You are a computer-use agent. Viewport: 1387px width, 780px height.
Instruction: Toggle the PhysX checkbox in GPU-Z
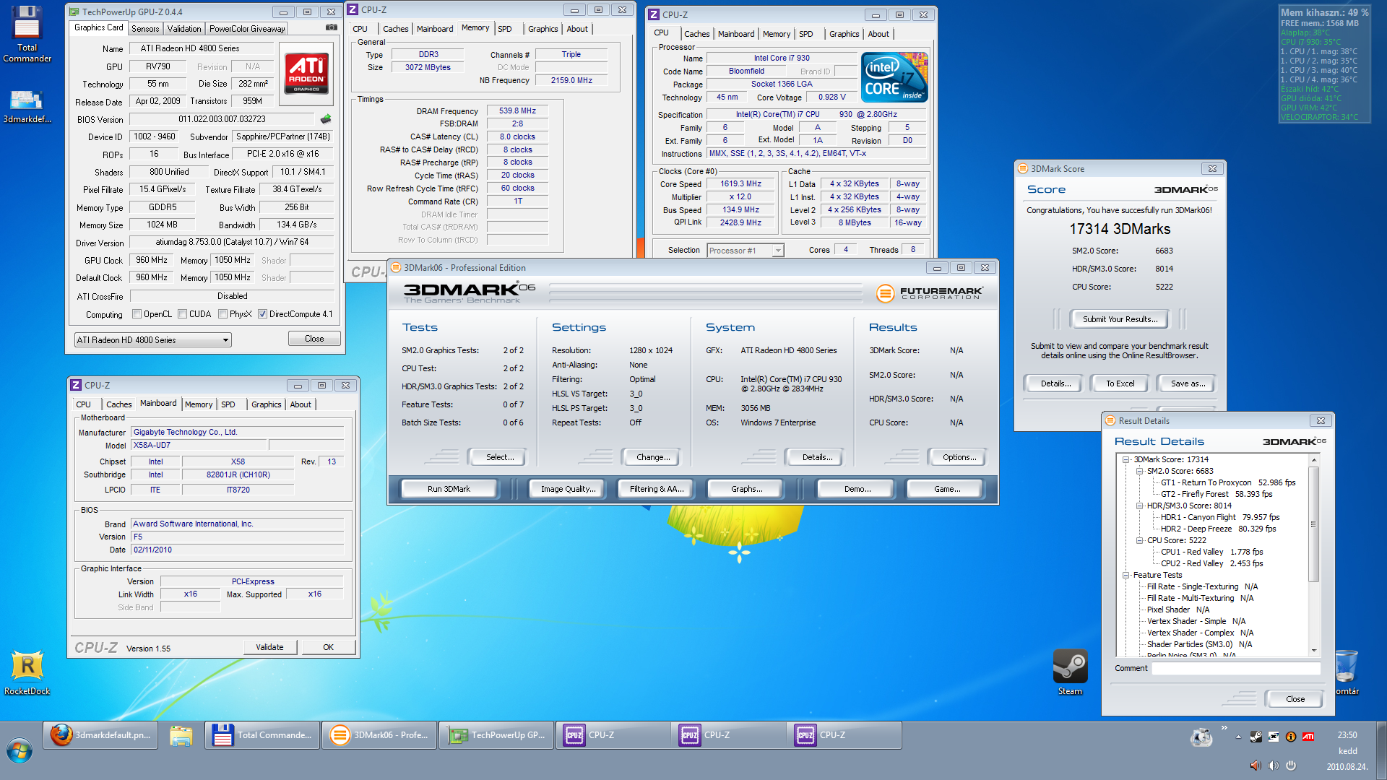click(x=223, y=314)
